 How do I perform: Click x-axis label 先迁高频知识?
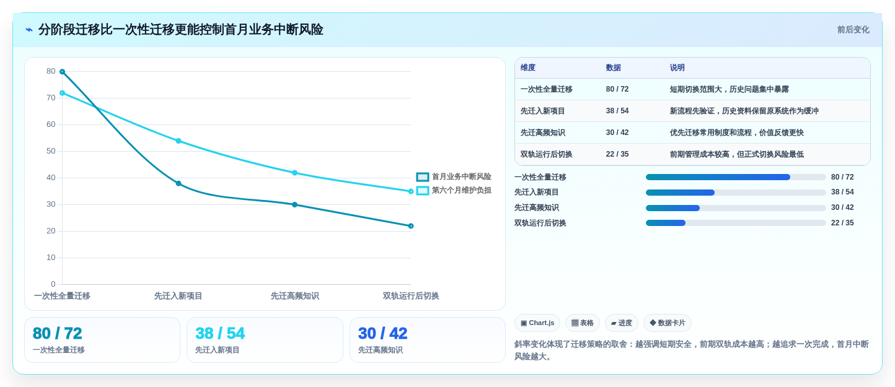pyautogui.click(x=294, y=296)
